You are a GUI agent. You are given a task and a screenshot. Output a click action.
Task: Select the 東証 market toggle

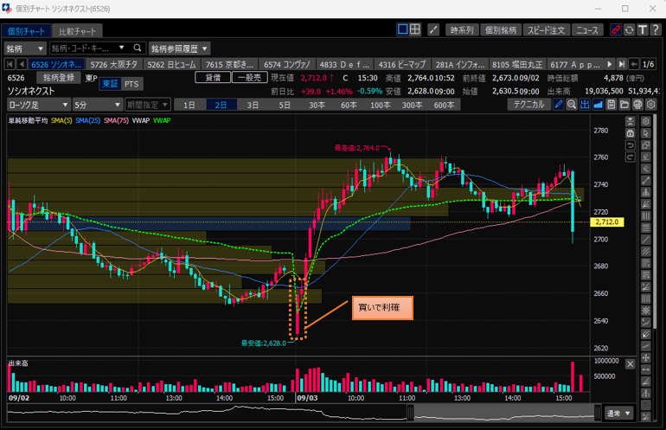[109, 84]
